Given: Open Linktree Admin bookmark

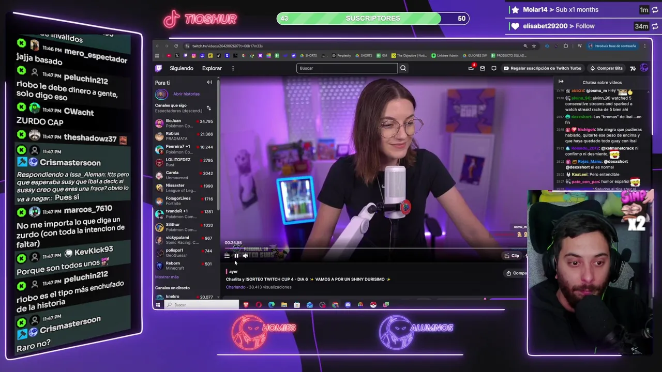Looking at the screenshot, I should (x=444, y=55).
